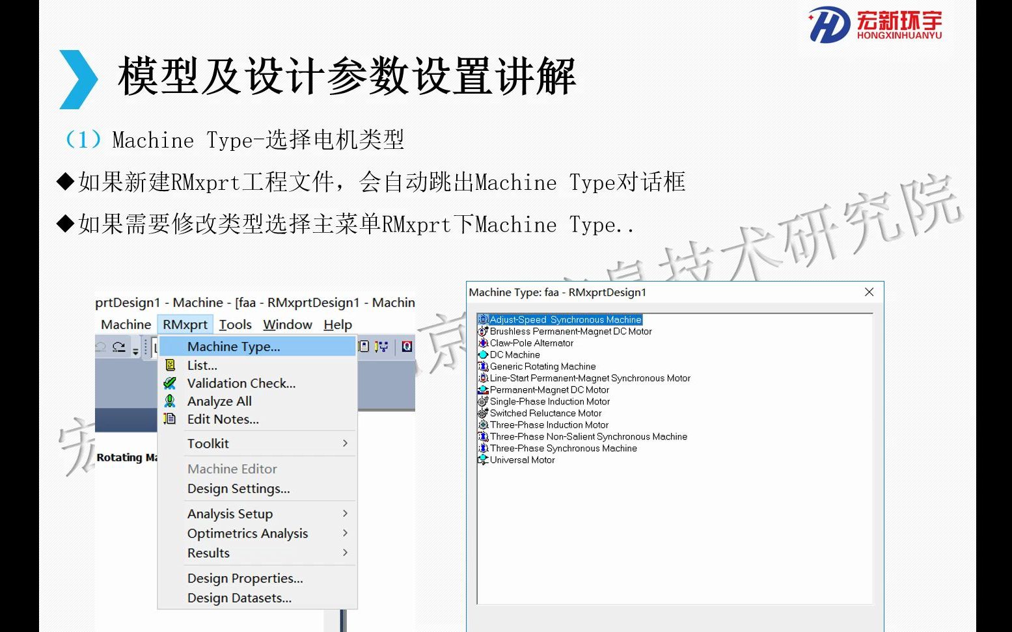The width and height of the screenshot is (1012, 632).
Task: Click the Edit Notes pencil-document icon
Action: (169, 419)
